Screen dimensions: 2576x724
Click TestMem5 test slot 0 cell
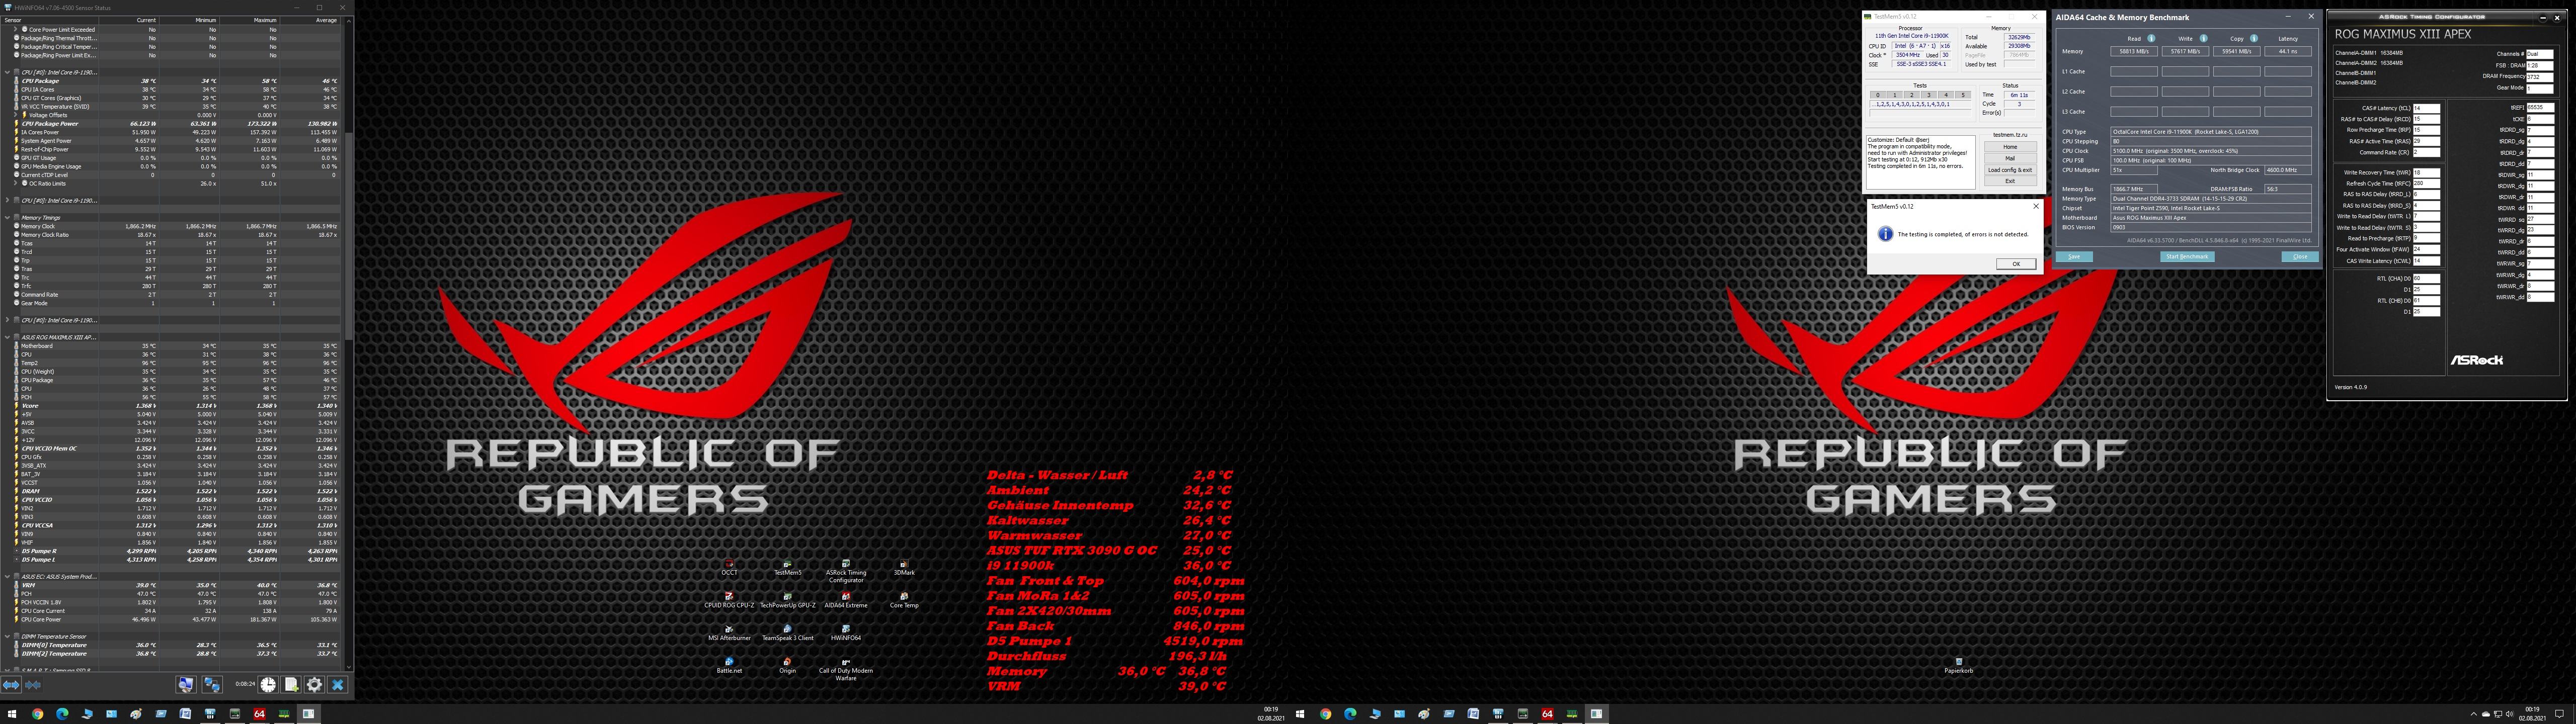pyautogui.click(x=1878, y=95)
